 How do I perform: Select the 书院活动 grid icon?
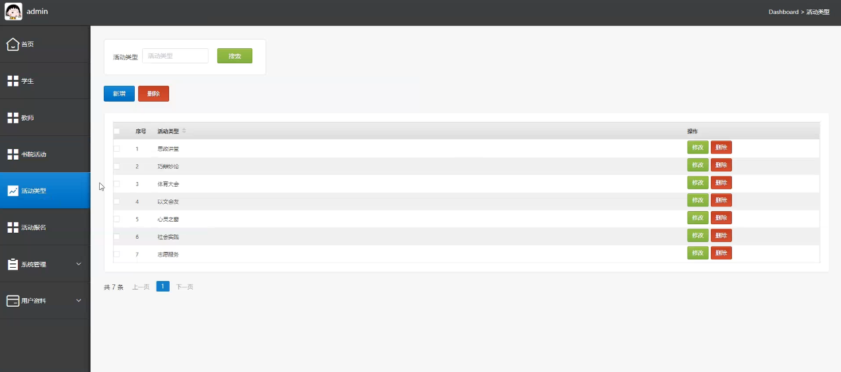click(13, 154)
